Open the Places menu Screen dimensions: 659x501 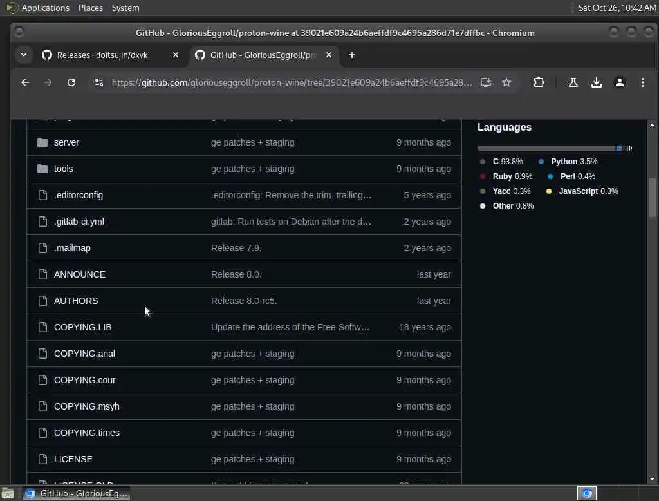click(x=91, y=8)
